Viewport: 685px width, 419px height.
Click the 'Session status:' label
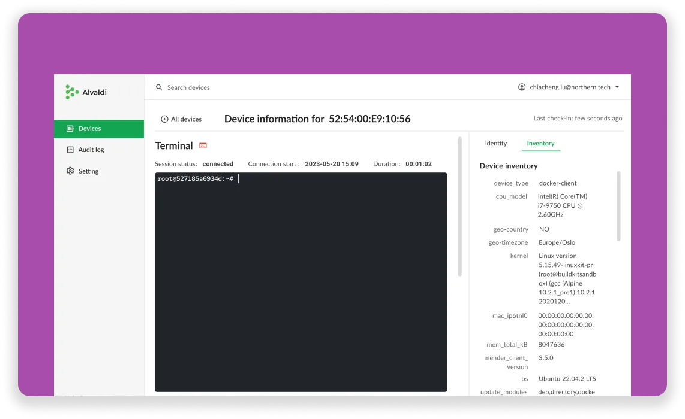pyautogui.click(x=176, y=164)
